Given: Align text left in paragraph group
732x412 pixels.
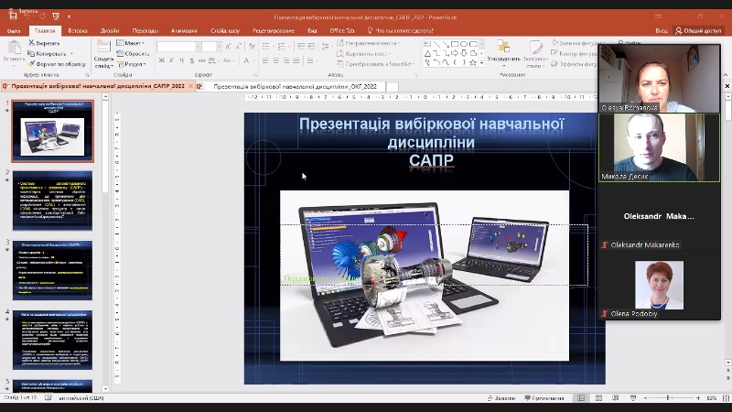Looking at the screenshot, I should tap(265, 60).
